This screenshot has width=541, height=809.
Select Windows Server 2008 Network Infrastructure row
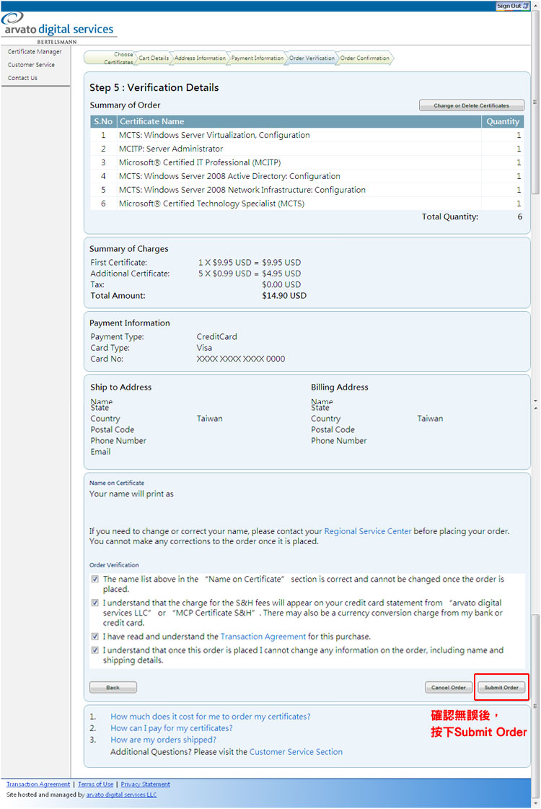click(307, 190)
